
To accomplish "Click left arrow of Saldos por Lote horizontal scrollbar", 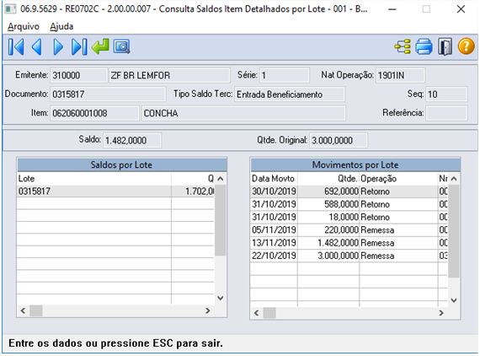I will [x=23, y=310].
